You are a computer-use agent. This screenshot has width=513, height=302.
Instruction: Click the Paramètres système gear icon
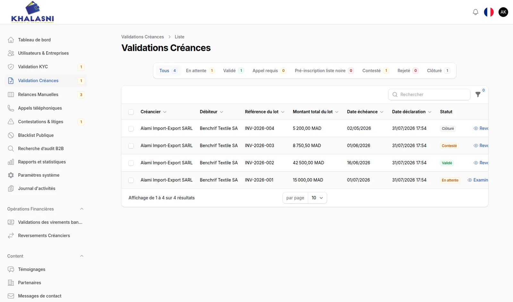tap(11, 175)
